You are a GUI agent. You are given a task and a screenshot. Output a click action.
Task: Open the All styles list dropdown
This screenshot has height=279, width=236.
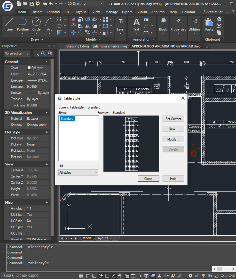click(x=78, y=172)
